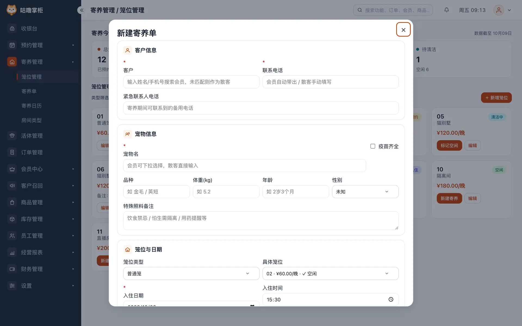522x326 pixels.
Task: Click 周五 09:13 clock text
Action: point(472,10)
